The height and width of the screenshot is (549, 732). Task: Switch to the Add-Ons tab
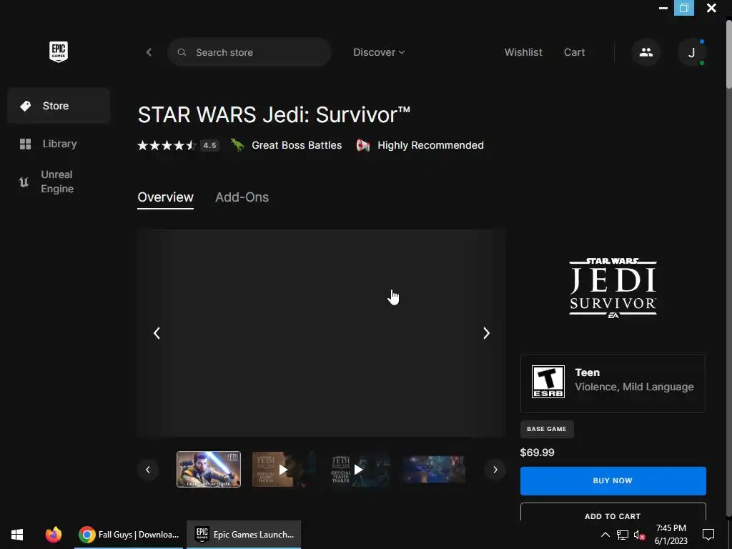[x=242, y=197]
